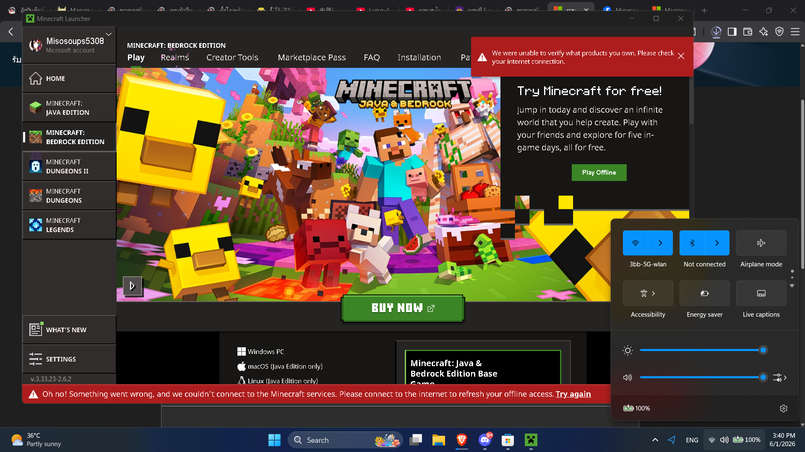
Task: Expand the Bluetooth devices list
Action: pyautogui.click(x=717, y=243)
